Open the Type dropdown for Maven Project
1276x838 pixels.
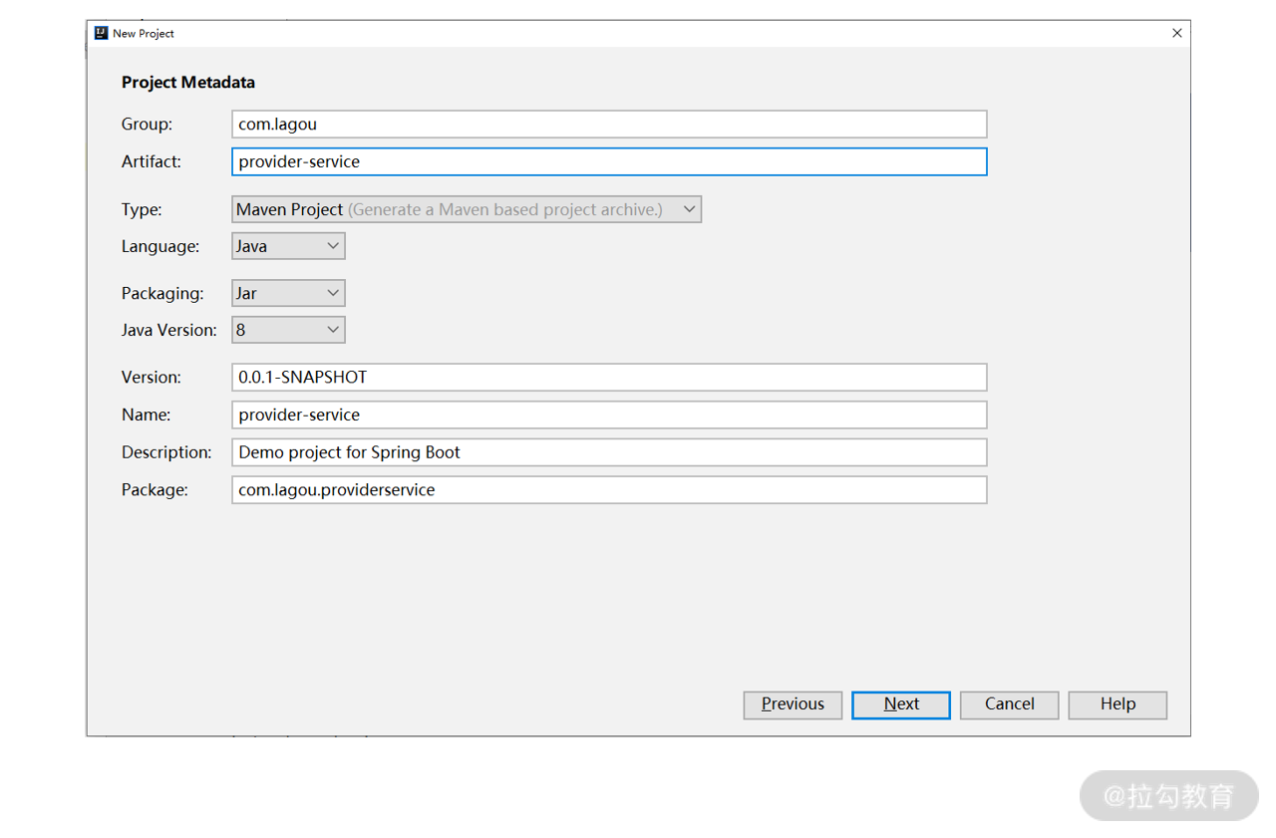[466, 209]
